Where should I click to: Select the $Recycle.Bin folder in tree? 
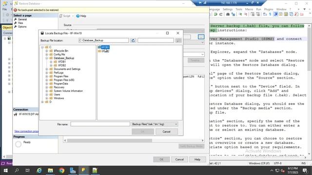pos(61,51)
